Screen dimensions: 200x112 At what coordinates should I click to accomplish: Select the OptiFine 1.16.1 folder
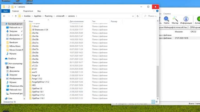pos(38,98)
